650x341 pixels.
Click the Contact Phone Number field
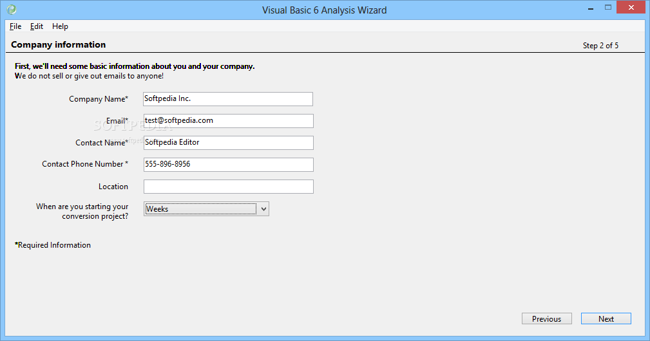tap(229, 165)
